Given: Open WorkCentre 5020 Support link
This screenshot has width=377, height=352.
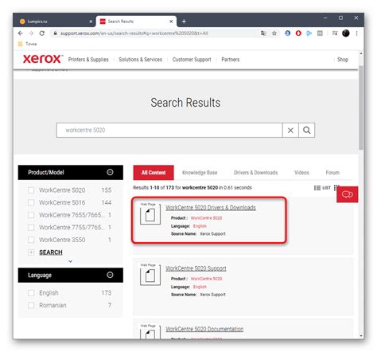Looking at the screenshot, I should coord(196,268).
